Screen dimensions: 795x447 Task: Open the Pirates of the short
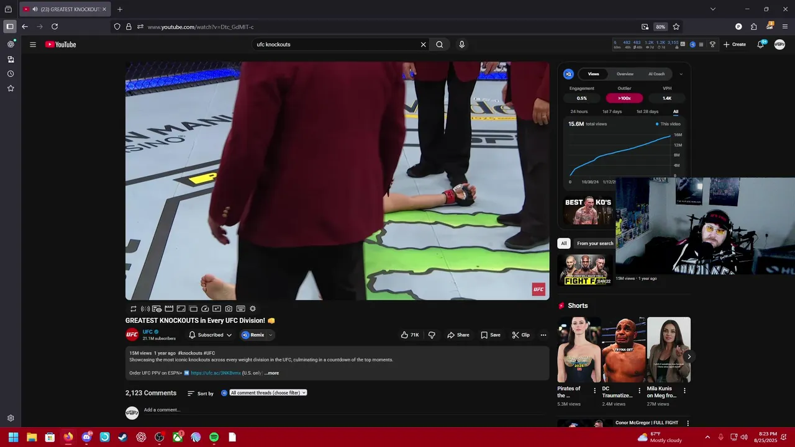579,350
